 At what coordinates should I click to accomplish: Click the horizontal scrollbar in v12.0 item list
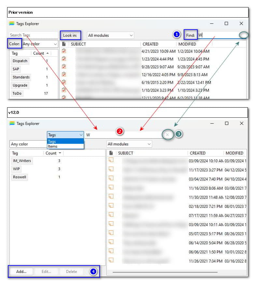click(165, 272)
